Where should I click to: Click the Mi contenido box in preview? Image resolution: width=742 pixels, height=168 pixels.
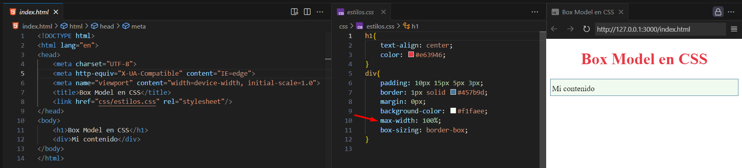click(644, 88)
